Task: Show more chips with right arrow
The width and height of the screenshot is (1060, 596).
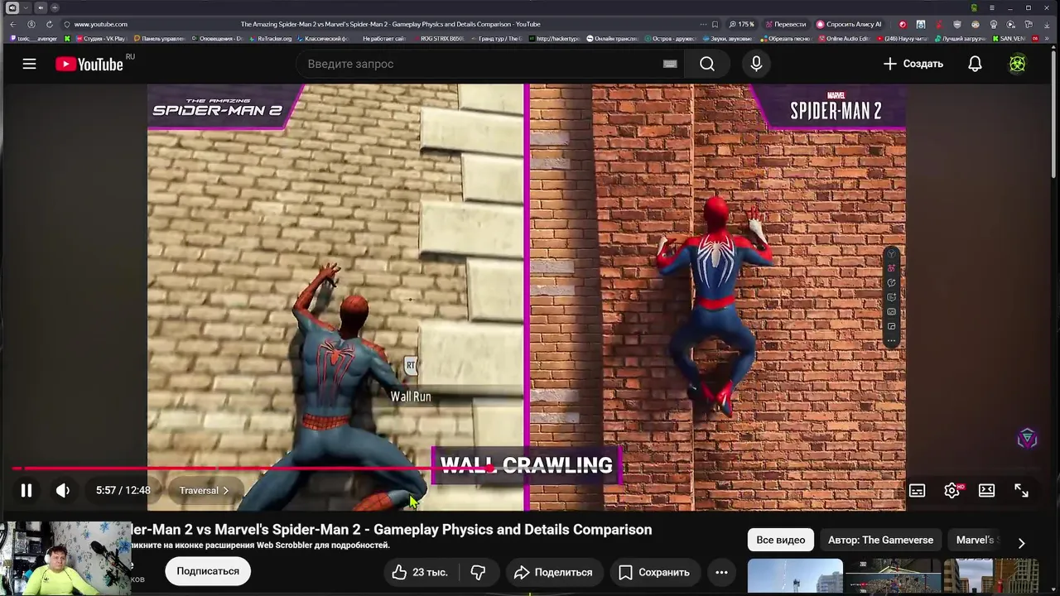Action: [x=1021, y=543]
